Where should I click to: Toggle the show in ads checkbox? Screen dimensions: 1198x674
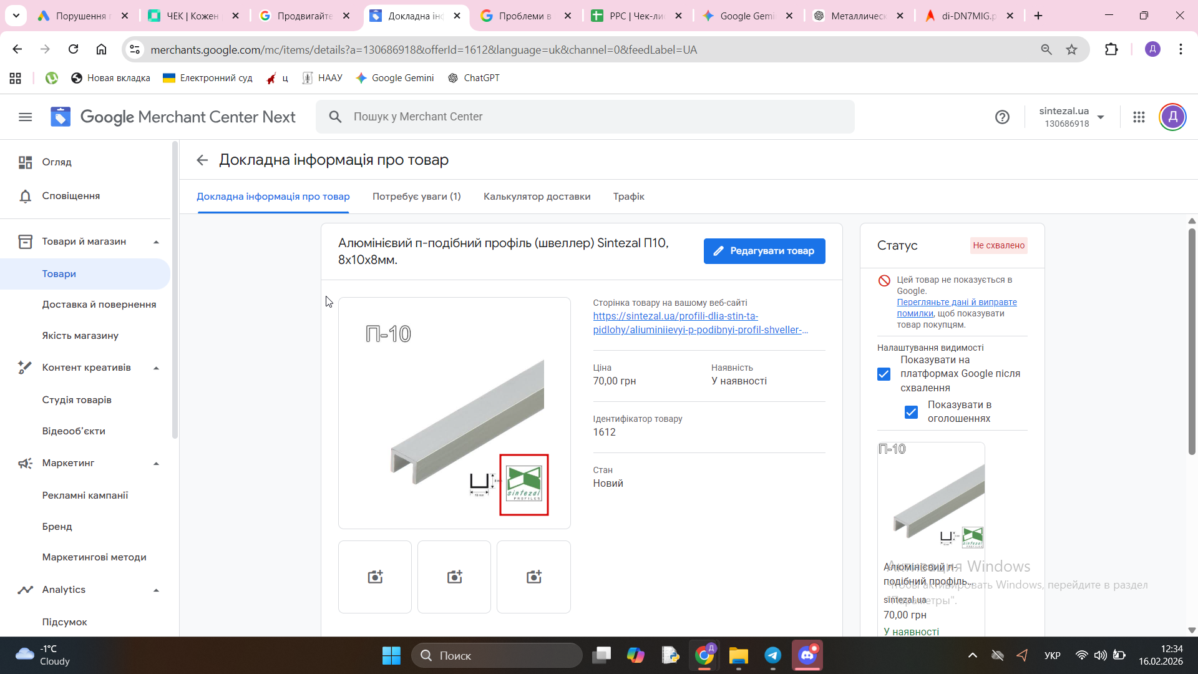point(911,412)
